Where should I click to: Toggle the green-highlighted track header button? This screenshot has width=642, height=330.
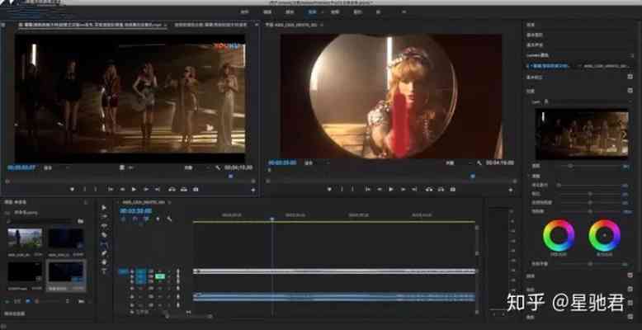[160, 276]
